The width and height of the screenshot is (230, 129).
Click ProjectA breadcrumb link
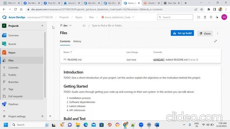tap(64, 17)
